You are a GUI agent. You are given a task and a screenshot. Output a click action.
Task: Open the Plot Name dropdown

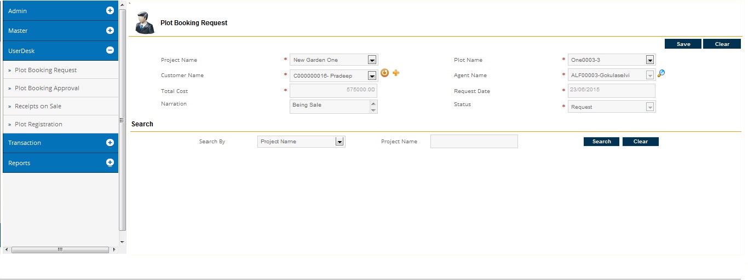pyautogui.click(x=649, y=60)
